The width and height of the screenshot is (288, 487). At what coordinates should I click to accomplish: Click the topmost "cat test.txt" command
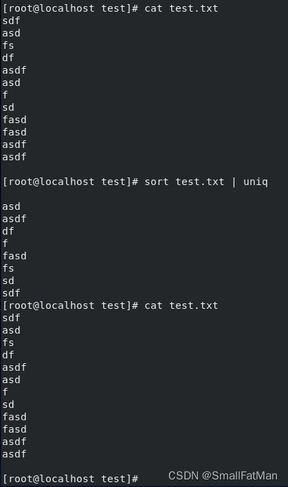[181, 8]
